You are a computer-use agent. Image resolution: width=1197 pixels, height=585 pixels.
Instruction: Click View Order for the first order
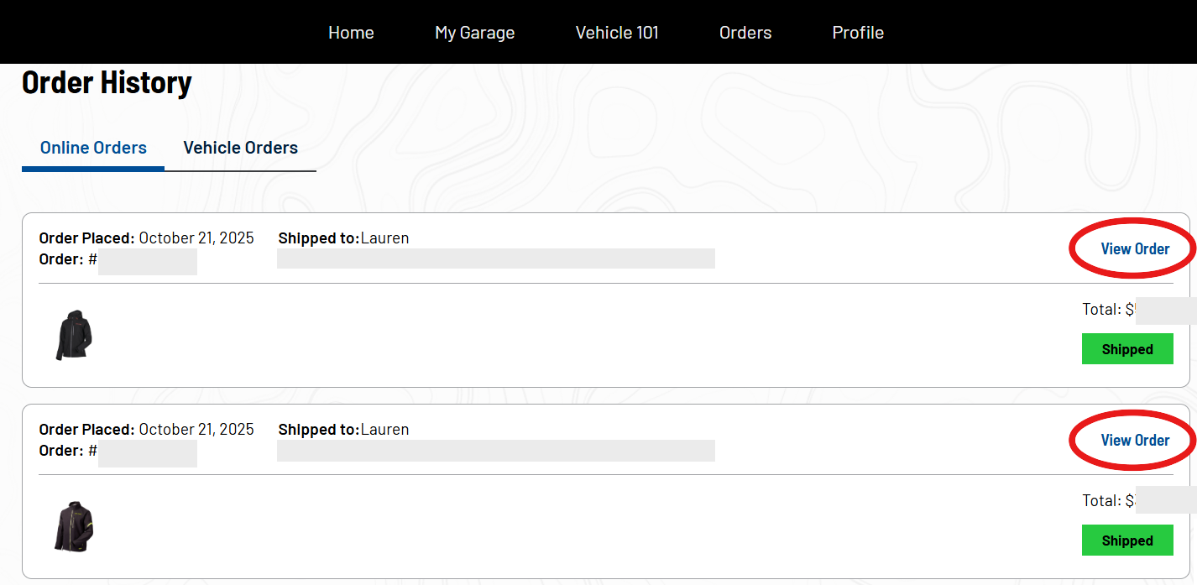[x=1135, y=248]
